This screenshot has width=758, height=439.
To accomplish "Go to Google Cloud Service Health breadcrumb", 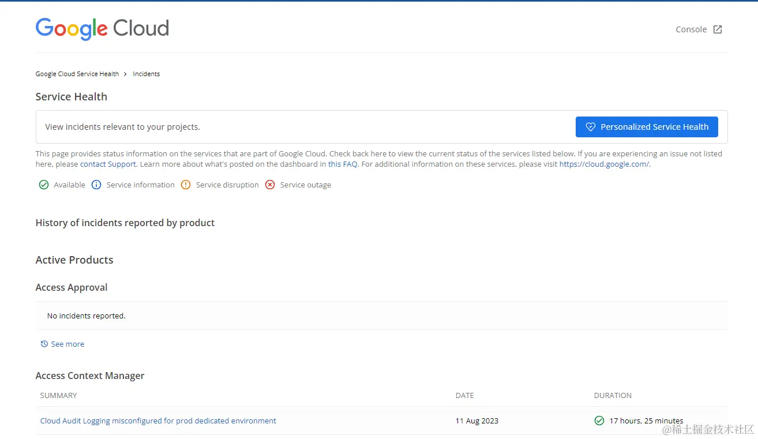I will pyautogui.click(x=77, y=74).
